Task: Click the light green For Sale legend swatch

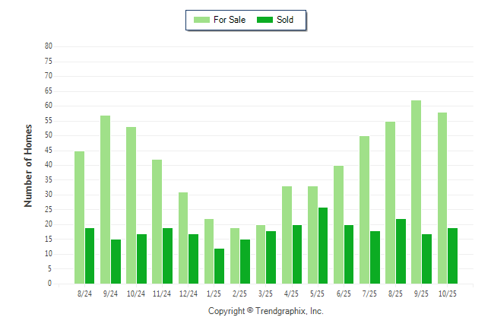Action: (x=202, y=20)
